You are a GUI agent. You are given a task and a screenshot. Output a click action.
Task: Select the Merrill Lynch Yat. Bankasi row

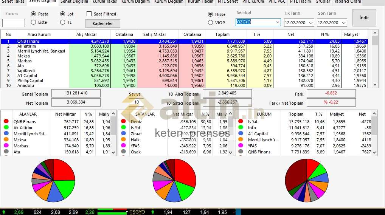coord(184,51)
